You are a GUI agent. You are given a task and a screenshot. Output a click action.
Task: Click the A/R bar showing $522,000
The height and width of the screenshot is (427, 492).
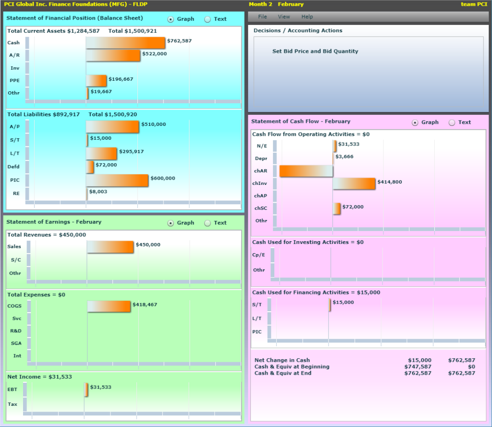[113, 55]
